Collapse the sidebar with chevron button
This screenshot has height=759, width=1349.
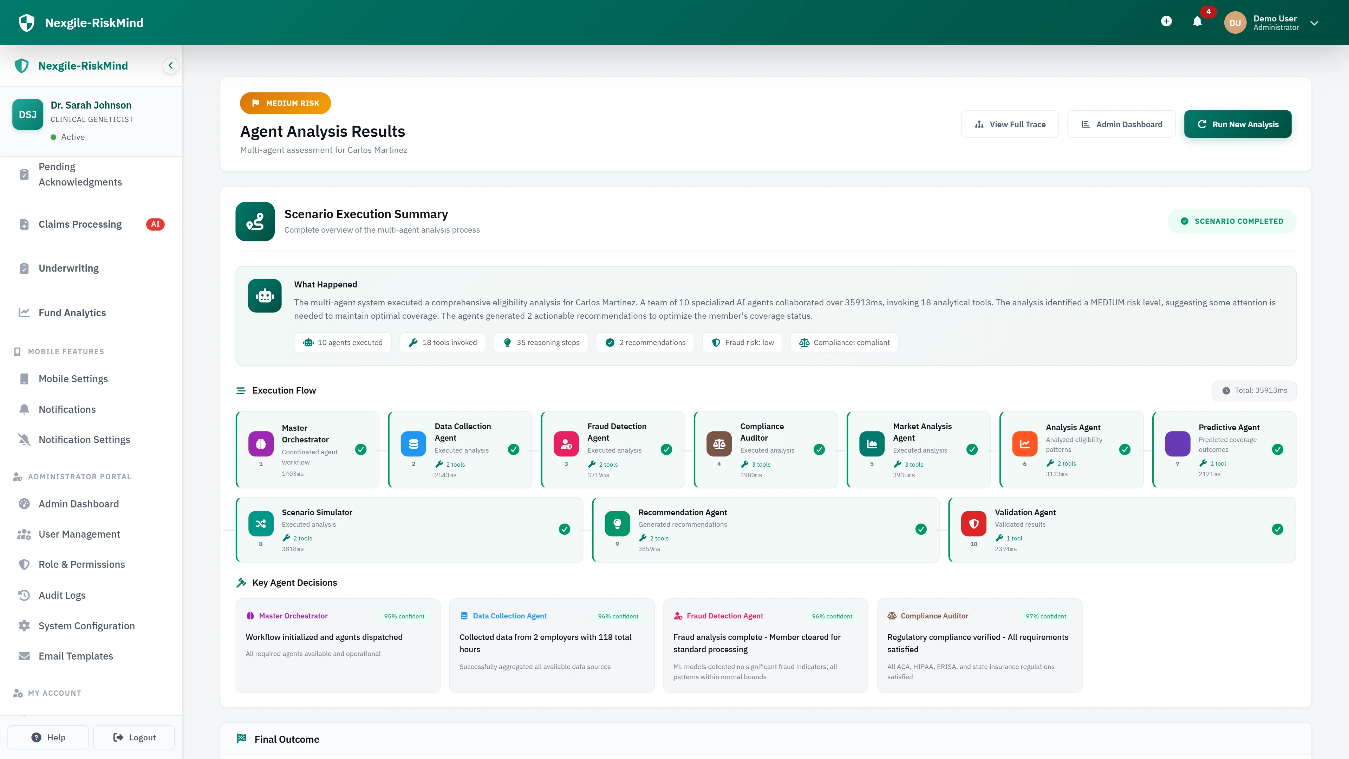170,65
